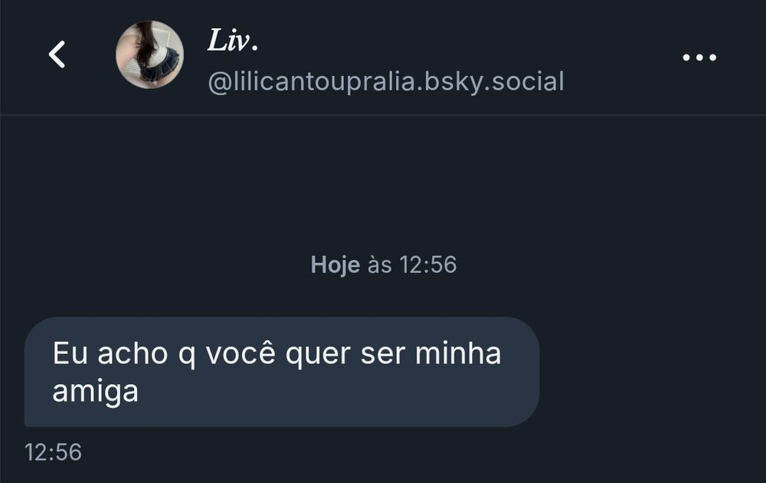Image resolution: width=766 pixels, height=483 pixels.
Task: Open the @lilicantoupralia.bsky.social handle
Action: pos(386,81)
